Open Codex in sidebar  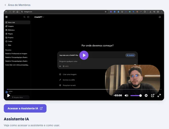17,41
